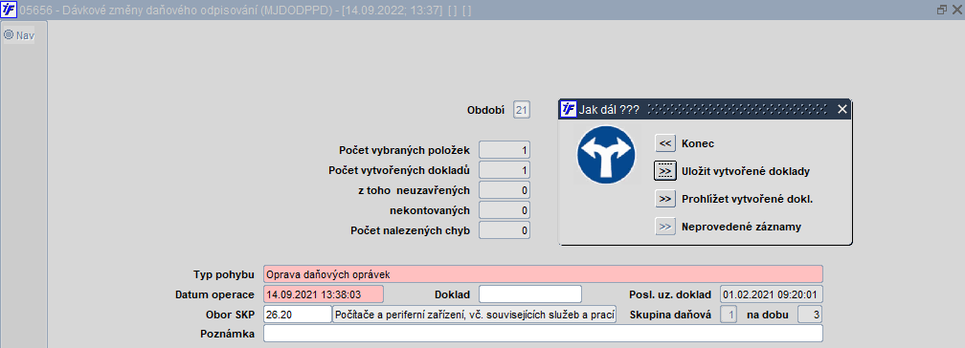Click the Konec back arrow button
965x348 pixels.
coord(664,143)
